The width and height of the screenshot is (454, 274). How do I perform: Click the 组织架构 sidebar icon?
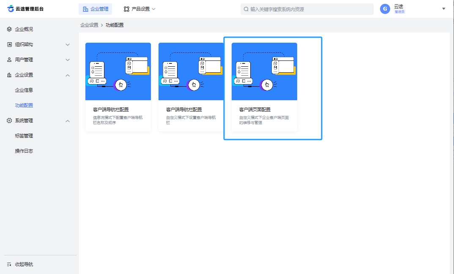click(9, 44)
